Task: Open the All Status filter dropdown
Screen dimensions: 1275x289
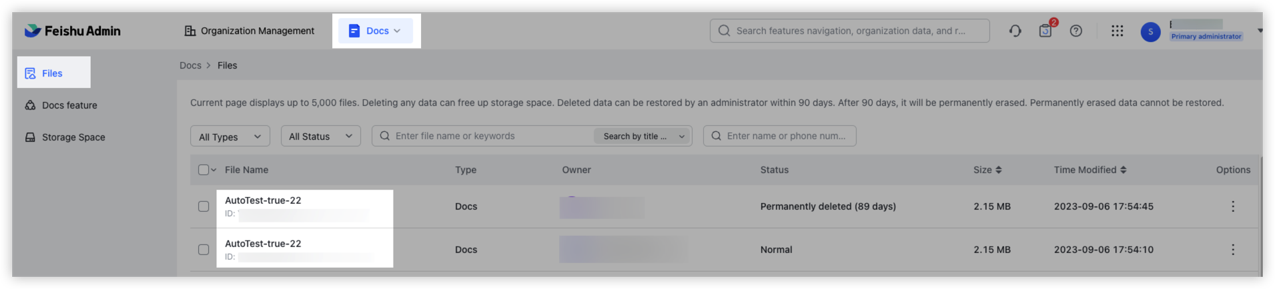Action: tap(321, 136)
